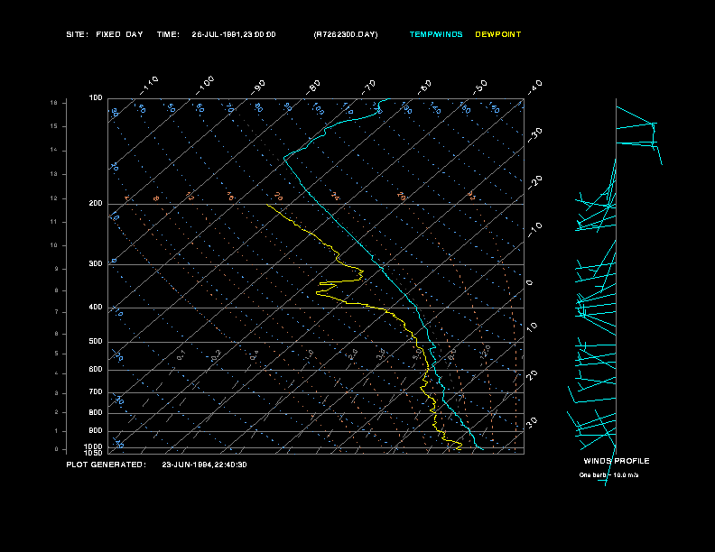Click the 13 km mark on height axis
The height and width of the screenshot is (552, 715).
click(54, 174)
